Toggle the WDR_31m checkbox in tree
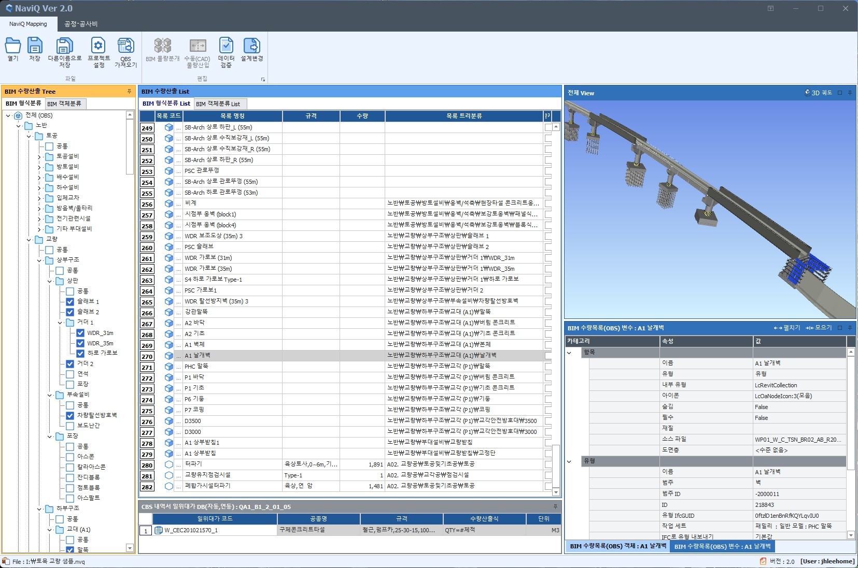This screenshot has height=568, width=858. [80, 333]
